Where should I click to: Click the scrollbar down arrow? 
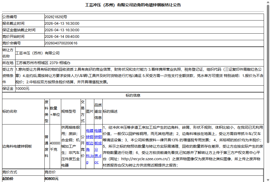click(268, 180)
